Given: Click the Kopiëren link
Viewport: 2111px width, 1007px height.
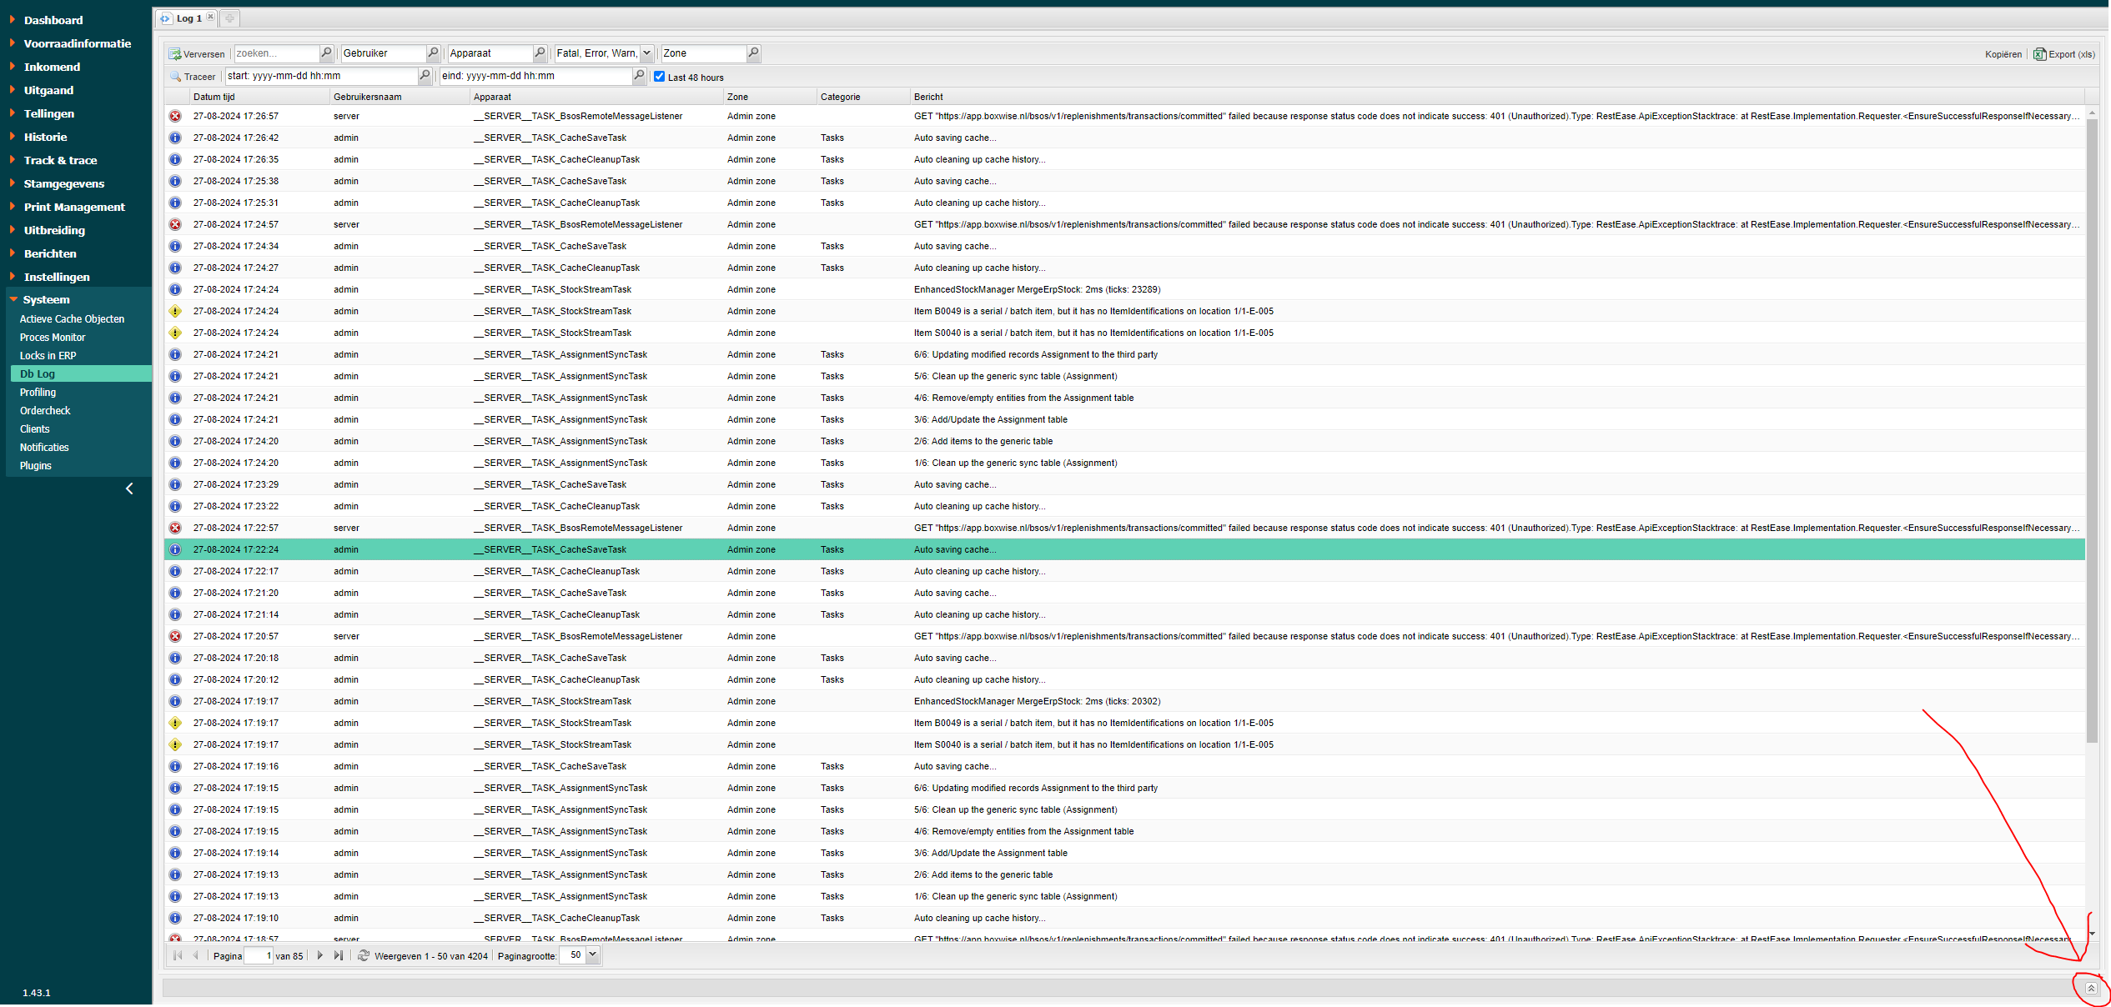Looking at the screenshot, I should 2003,54.
